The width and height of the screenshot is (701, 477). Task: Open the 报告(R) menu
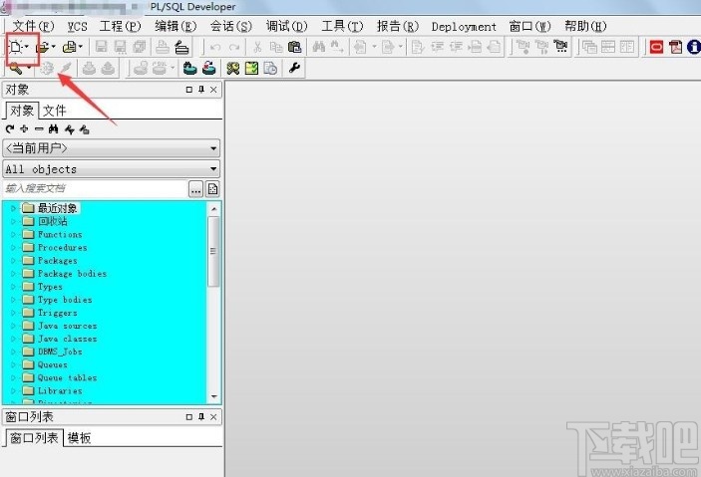click(398, 26)
